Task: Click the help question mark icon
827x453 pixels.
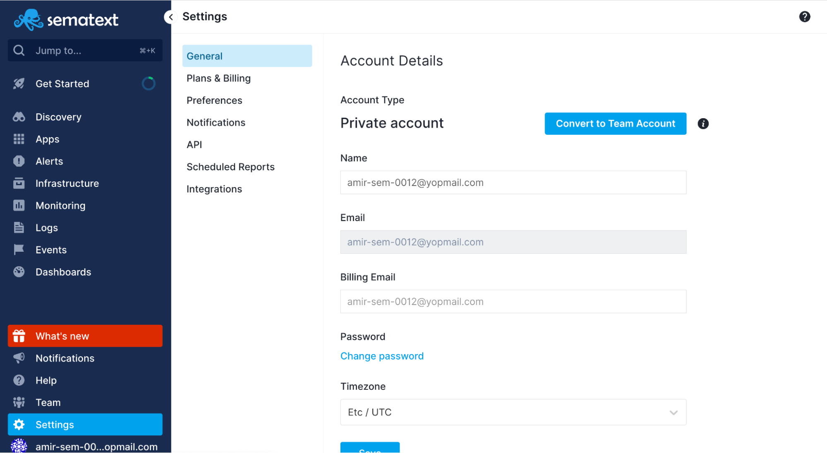Action: [x=806, y=16]
